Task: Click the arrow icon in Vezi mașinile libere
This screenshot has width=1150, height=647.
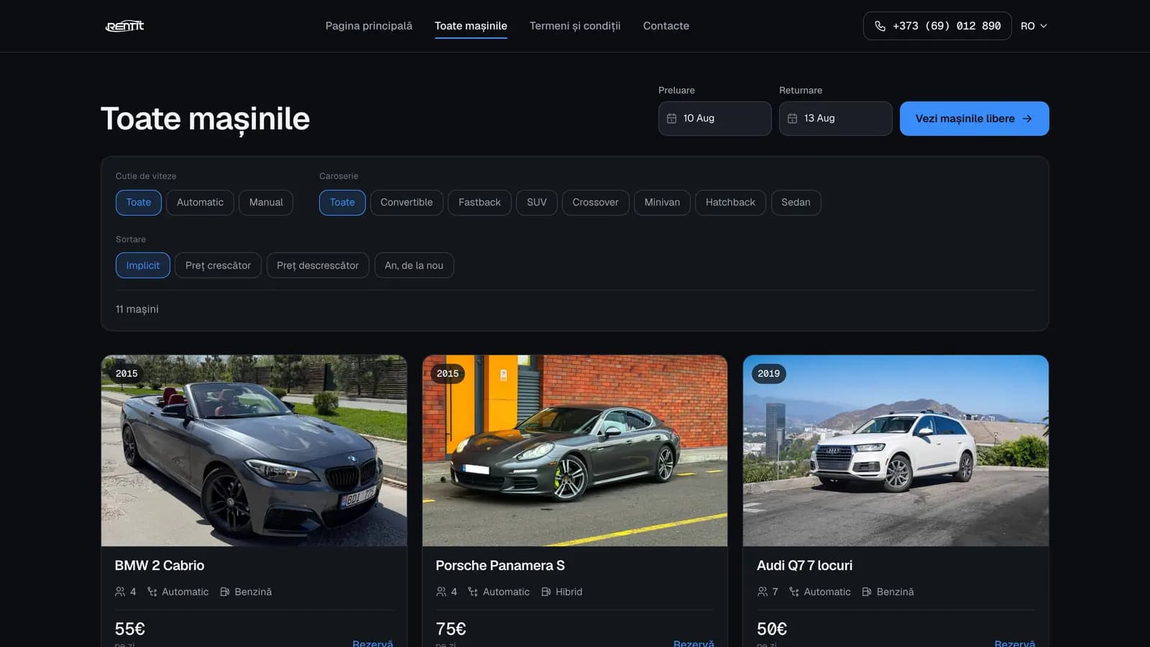Action: tap(1027, 119)
